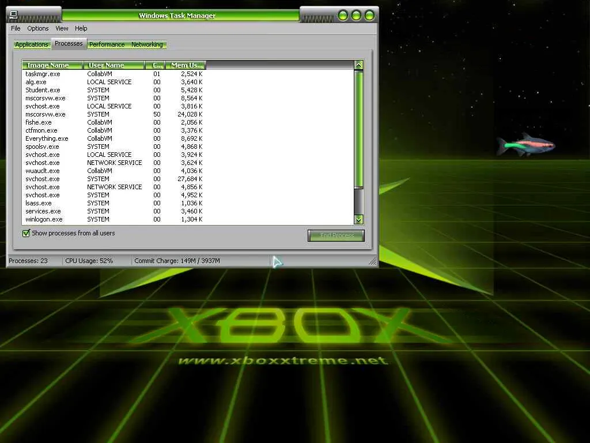The width and height of the screenshot is (590, 443).
Task: Sort by Mem Usage column header
Action: (x=186, y=65)
